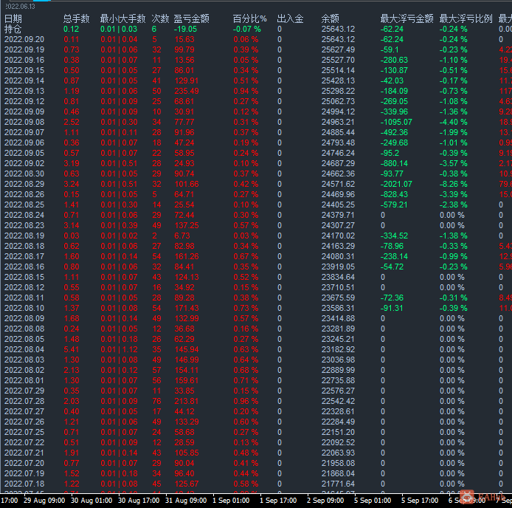Image resolution: width=512 pixels, height=508 pixels.
Task: Click the 2022.09.16 date row
Action: [24, 60]
